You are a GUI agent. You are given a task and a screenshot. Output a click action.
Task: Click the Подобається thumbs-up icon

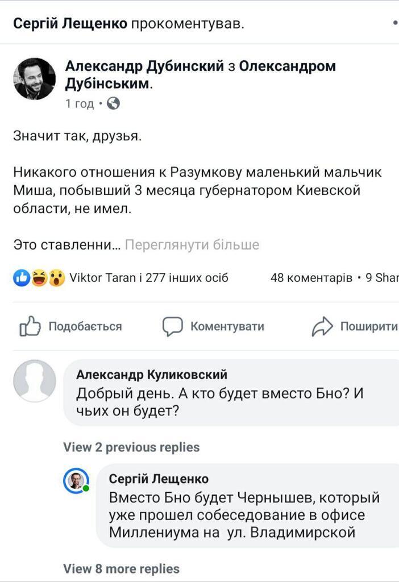pos(30,326)
